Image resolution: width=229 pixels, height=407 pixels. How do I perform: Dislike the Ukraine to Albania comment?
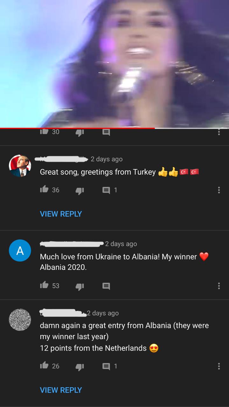coord(80,286)
